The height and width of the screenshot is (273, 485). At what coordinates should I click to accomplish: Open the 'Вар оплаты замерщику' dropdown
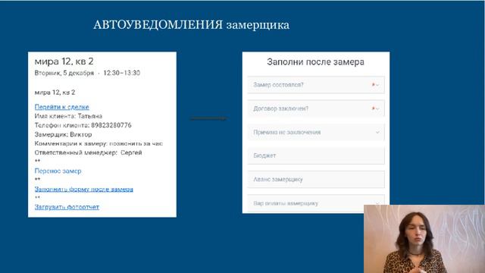316,203
